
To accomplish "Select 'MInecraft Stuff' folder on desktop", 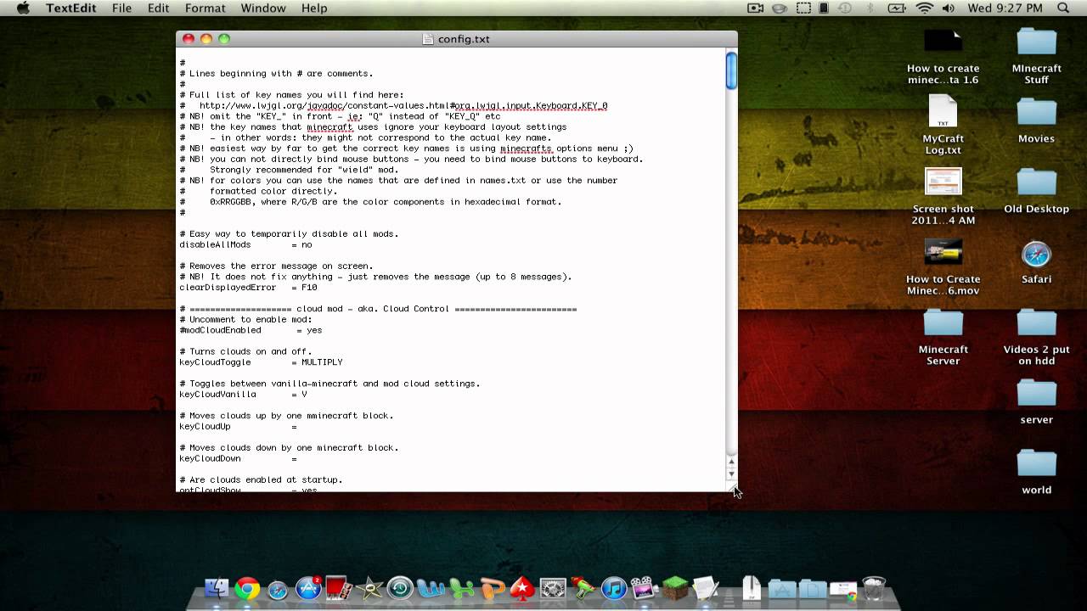I will tap(1036, 56).
